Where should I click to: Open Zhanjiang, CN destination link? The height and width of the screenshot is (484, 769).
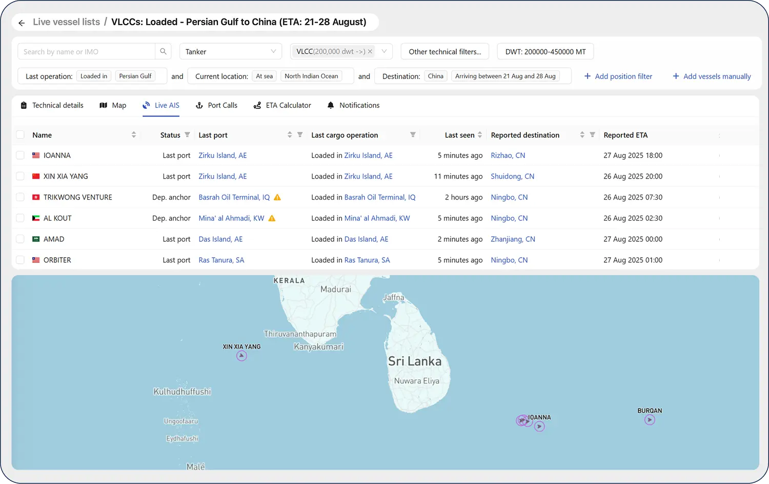(513, 239)
